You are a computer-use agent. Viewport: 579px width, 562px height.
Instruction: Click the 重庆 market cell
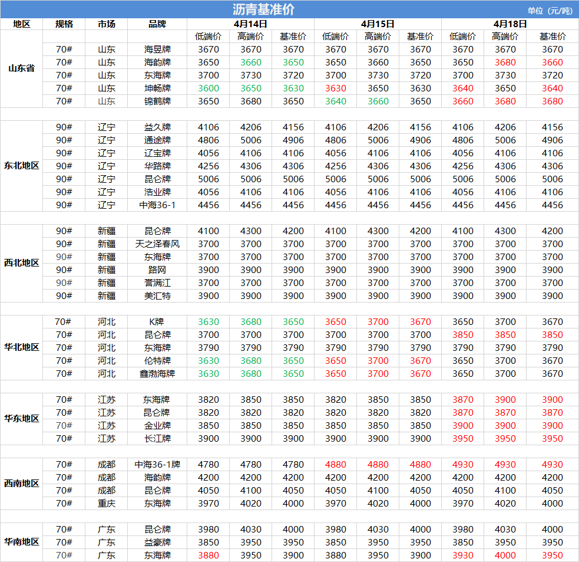point(107,504)
